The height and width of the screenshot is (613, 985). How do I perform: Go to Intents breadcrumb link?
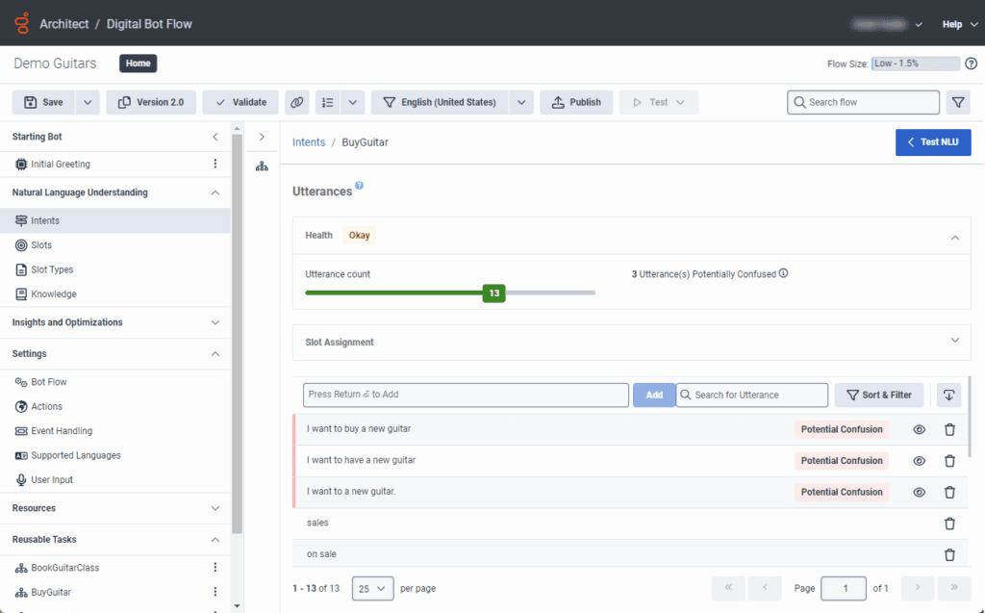tap(309, 142)
